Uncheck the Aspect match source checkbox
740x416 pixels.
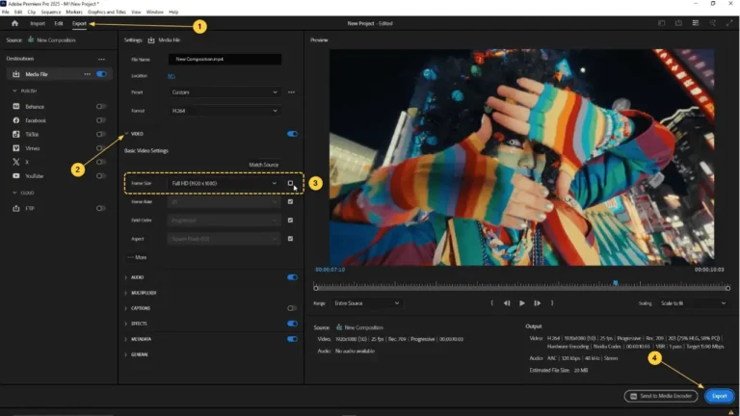point(290,239)
